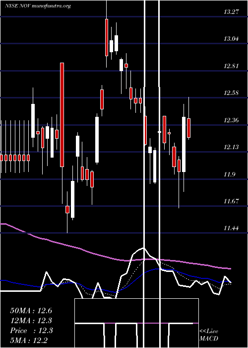Click the 5MA : 12.2 reading

pyautogui.click(x=29, y=340)
